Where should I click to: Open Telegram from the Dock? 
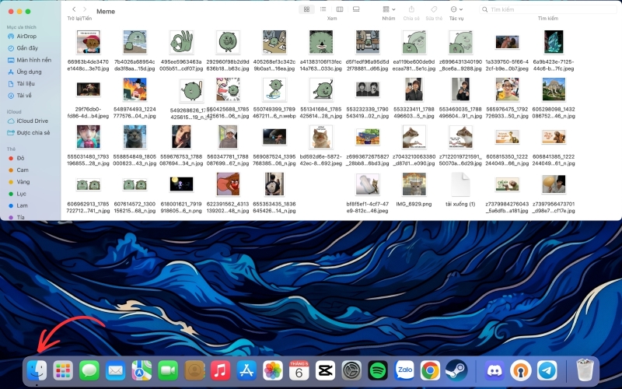point(547,371)
